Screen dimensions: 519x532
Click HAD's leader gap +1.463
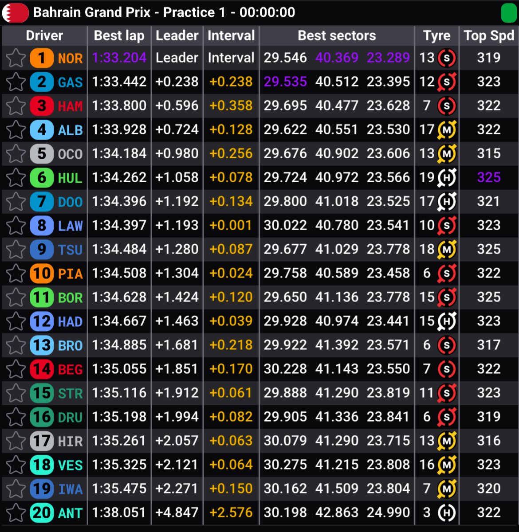(x=177, y=321)
